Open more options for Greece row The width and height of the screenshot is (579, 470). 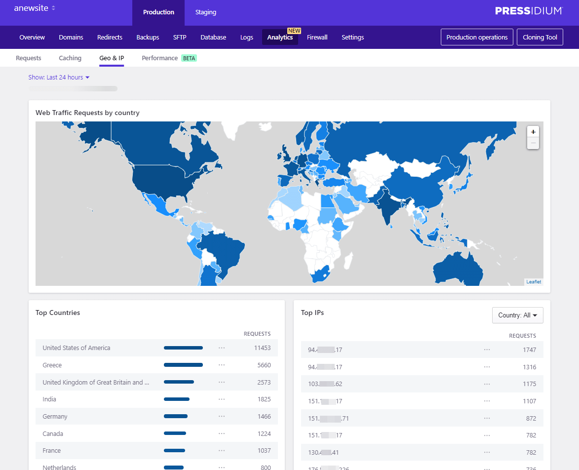pos(222,365)
